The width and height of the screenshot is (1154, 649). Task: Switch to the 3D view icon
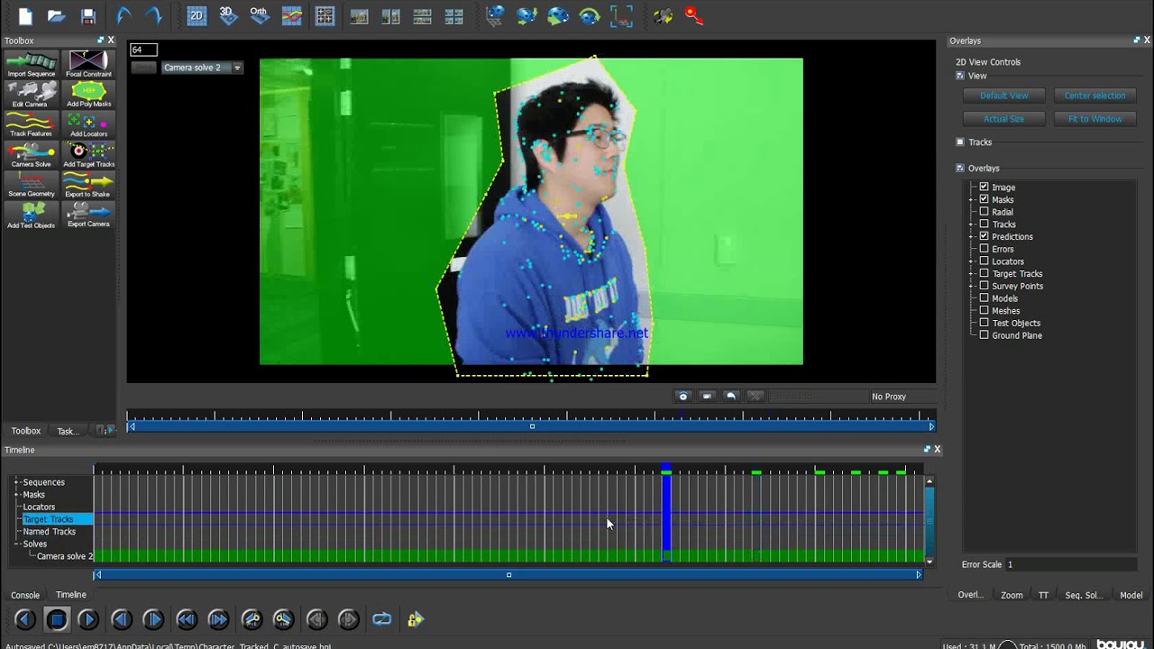coord(228,15)
